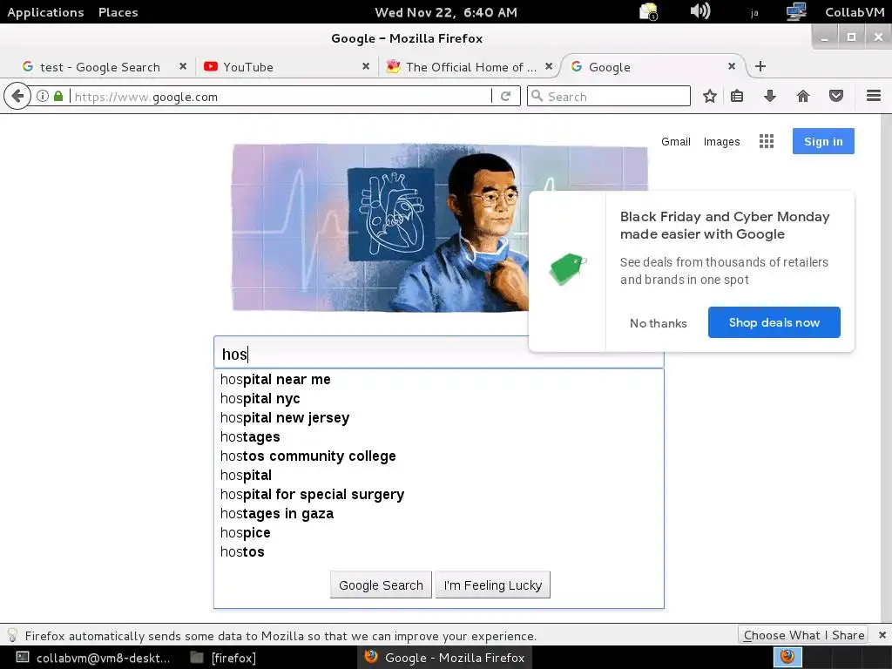Select the suggestion that reads only hostages
The width and height of the screenshot is (892, 669).
(x=439, y=437)
